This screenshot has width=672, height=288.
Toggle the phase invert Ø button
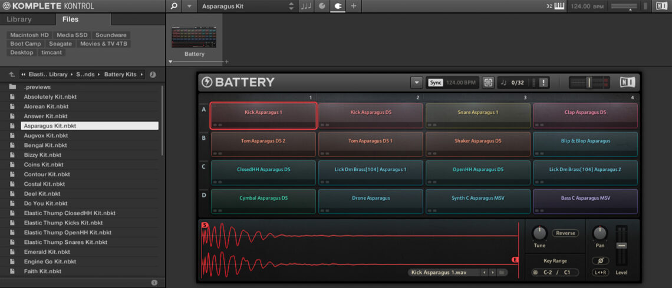pos(601,260)
